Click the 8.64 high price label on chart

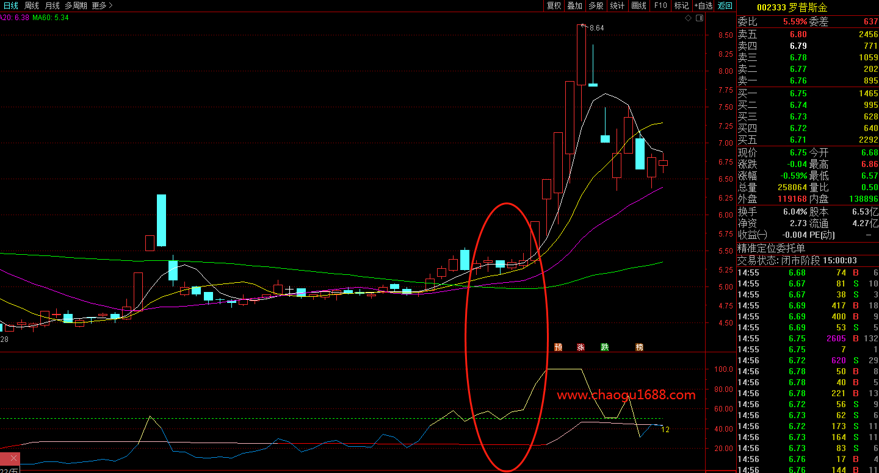596,28
